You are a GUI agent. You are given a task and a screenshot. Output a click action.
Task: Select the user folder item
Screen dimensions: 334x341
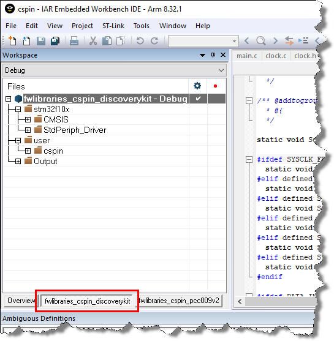tap(42, 140)
